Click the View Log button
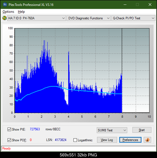This screenshot has width=157, height=158. 107,140
